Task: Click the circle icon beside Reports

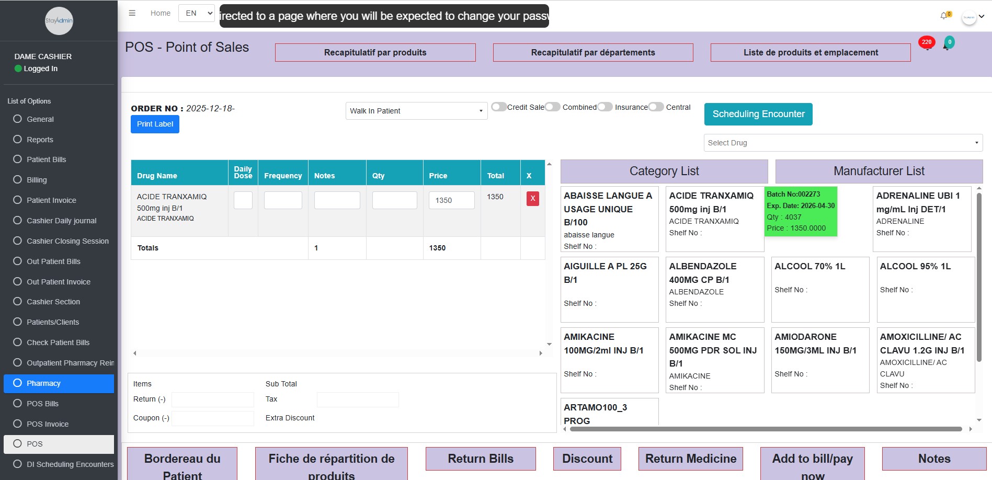Action: pyautogui.click(x=17, y=140)
